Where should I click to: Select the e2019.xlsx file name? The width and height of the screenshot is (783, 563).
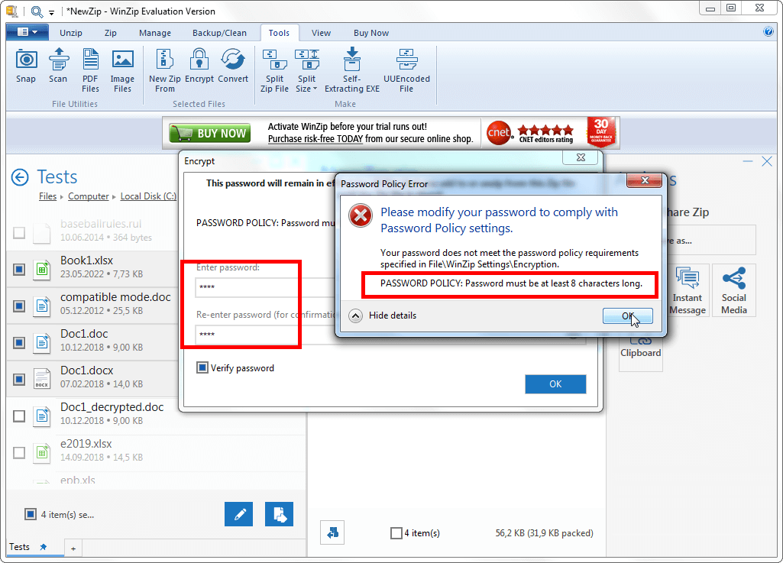tap(86, 444)
